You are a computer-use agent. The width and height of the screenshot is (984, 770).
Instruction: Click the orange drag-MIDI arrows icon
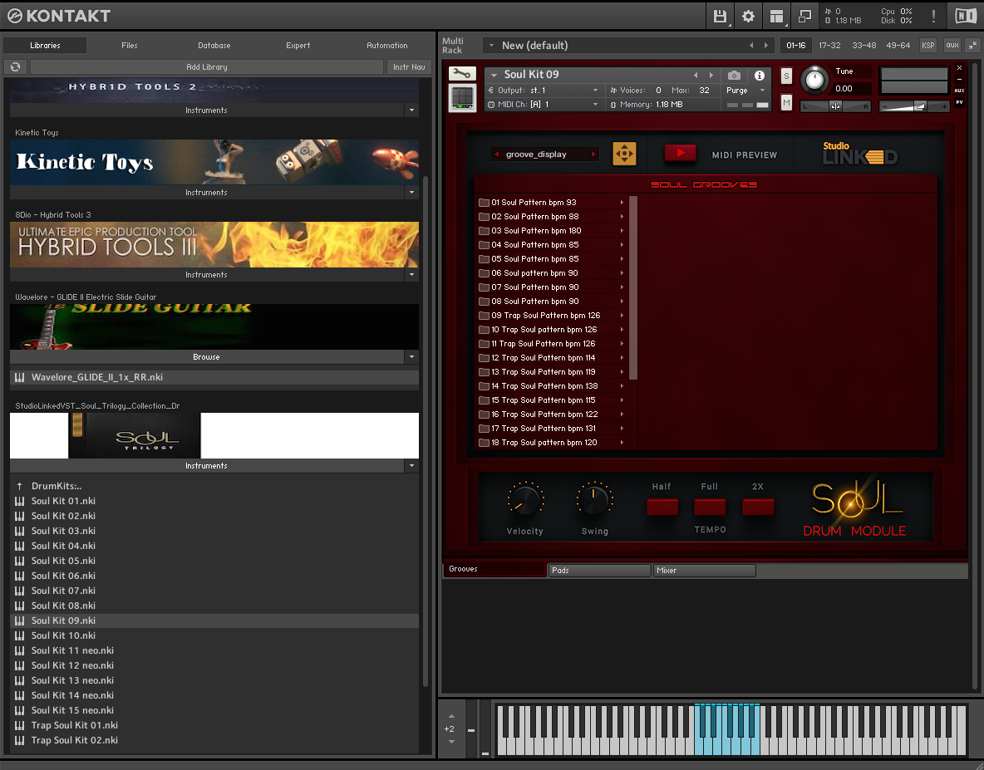click(624, 154)
